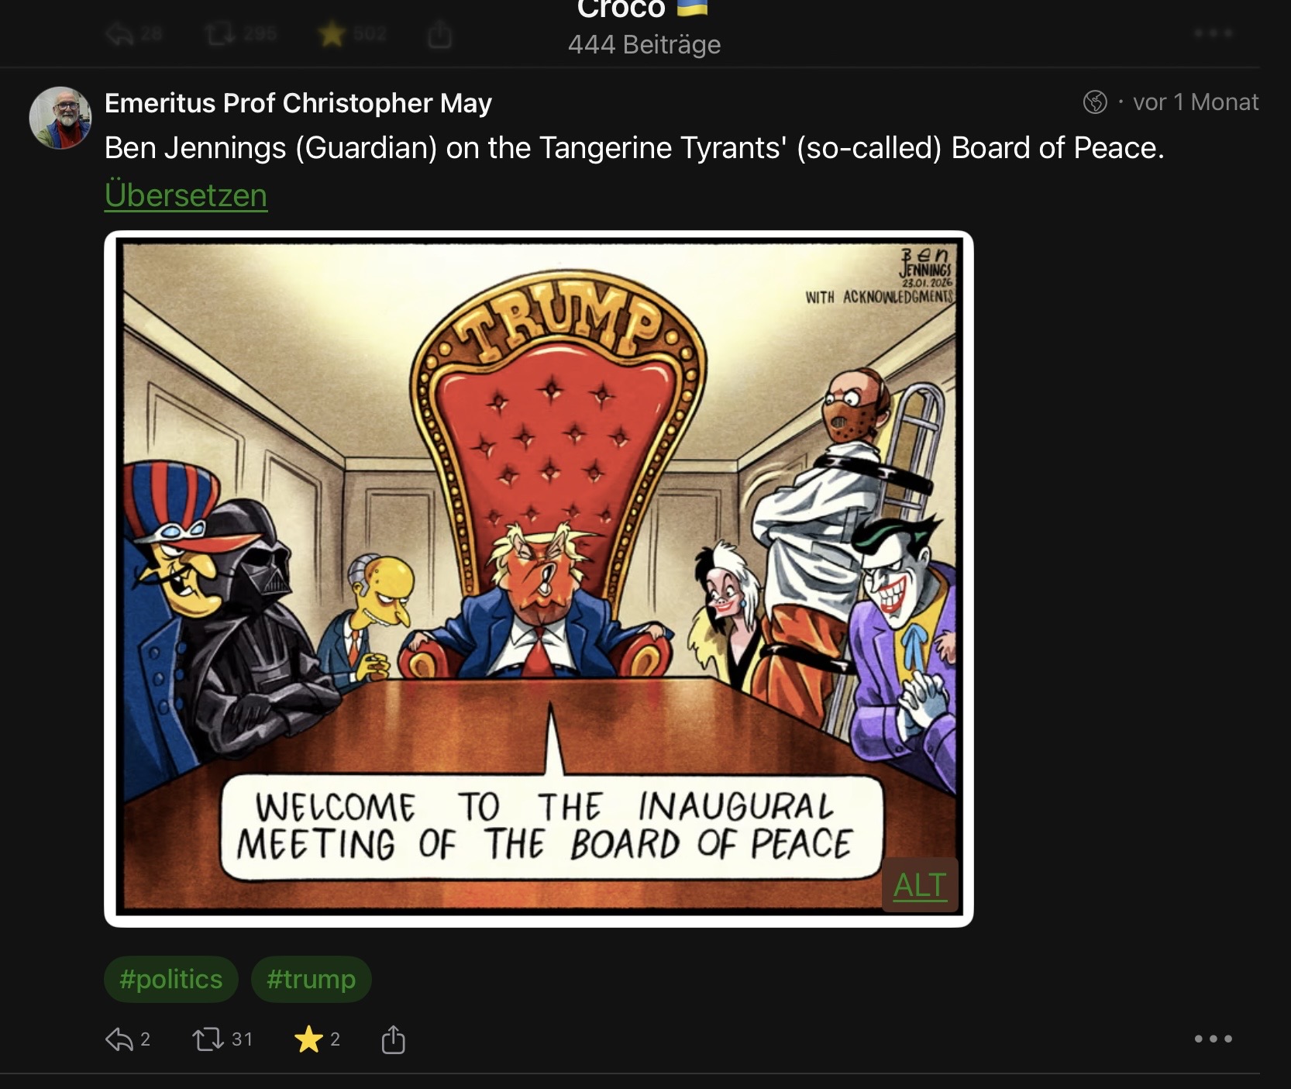The image size is (1291, 1089).
Task: Click the public visibility globe icon
Action: [1095, 102]
